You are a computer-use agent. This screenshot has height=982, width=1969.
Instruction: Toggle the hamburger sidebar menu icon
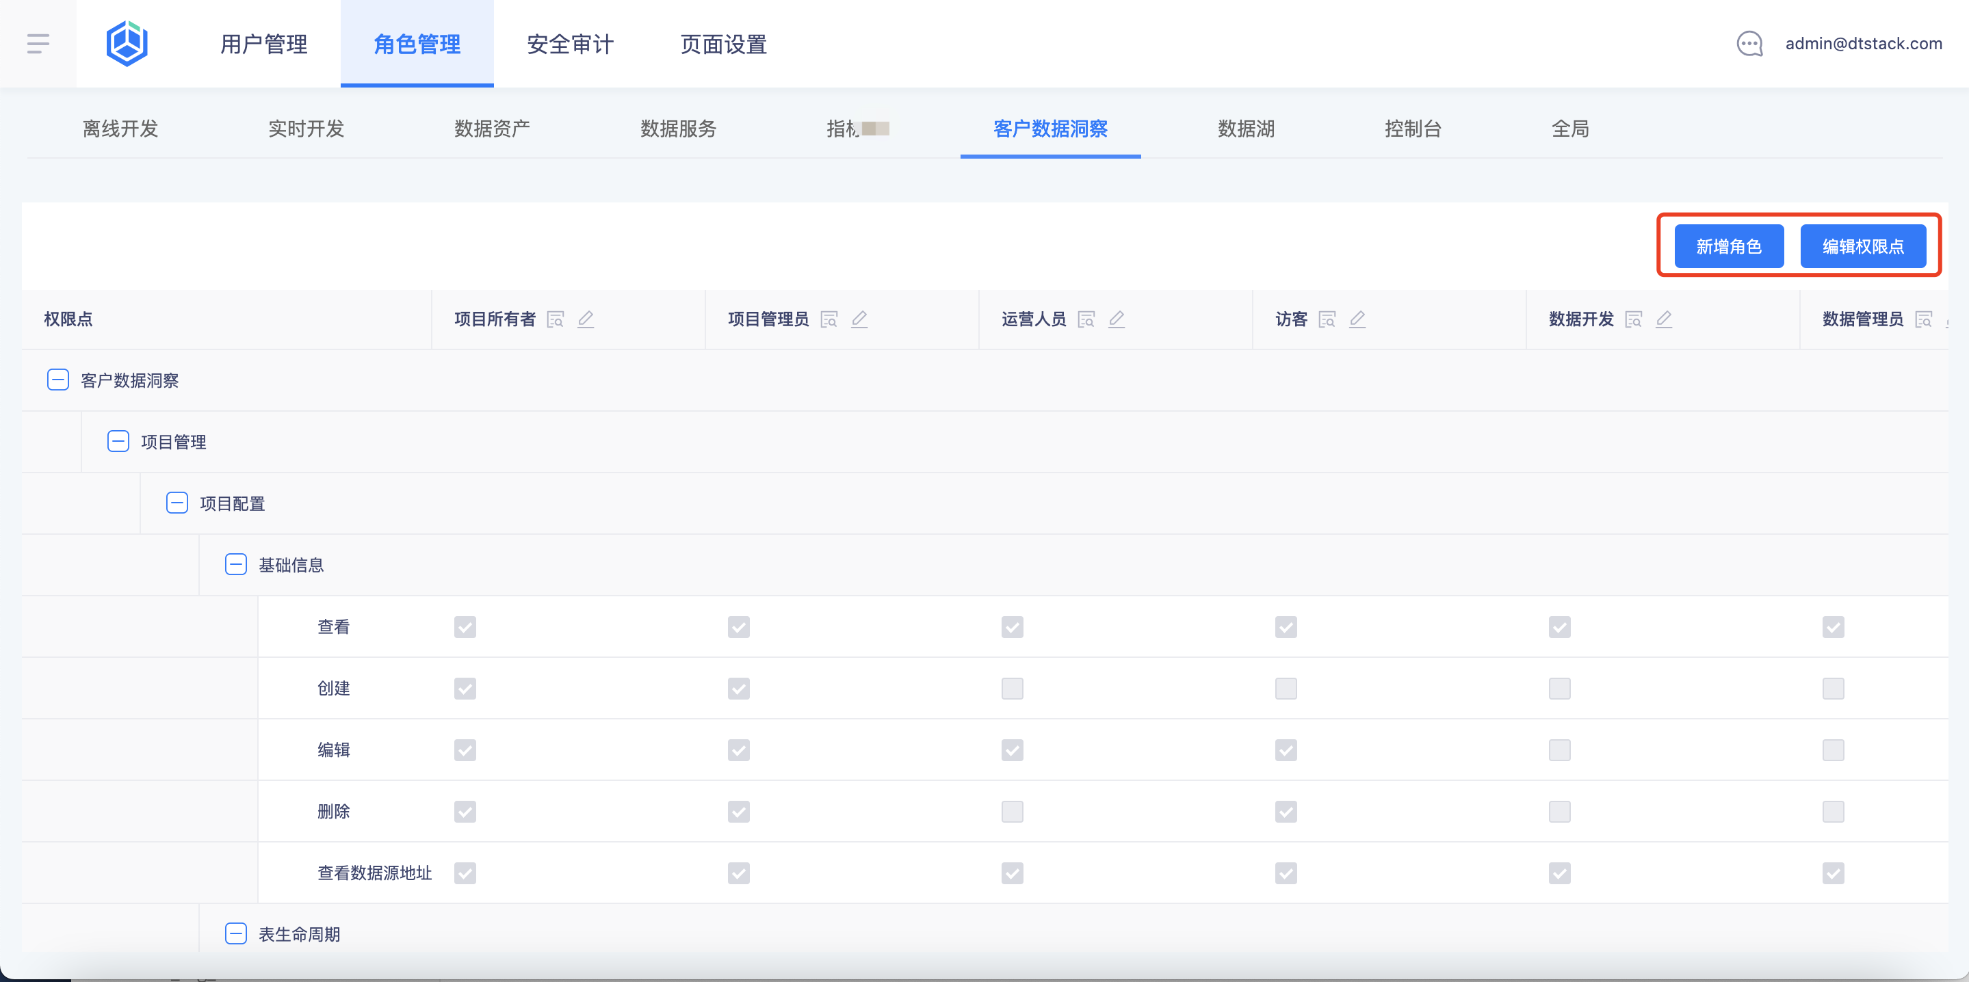pyautogui.click(x=38, y=44)
